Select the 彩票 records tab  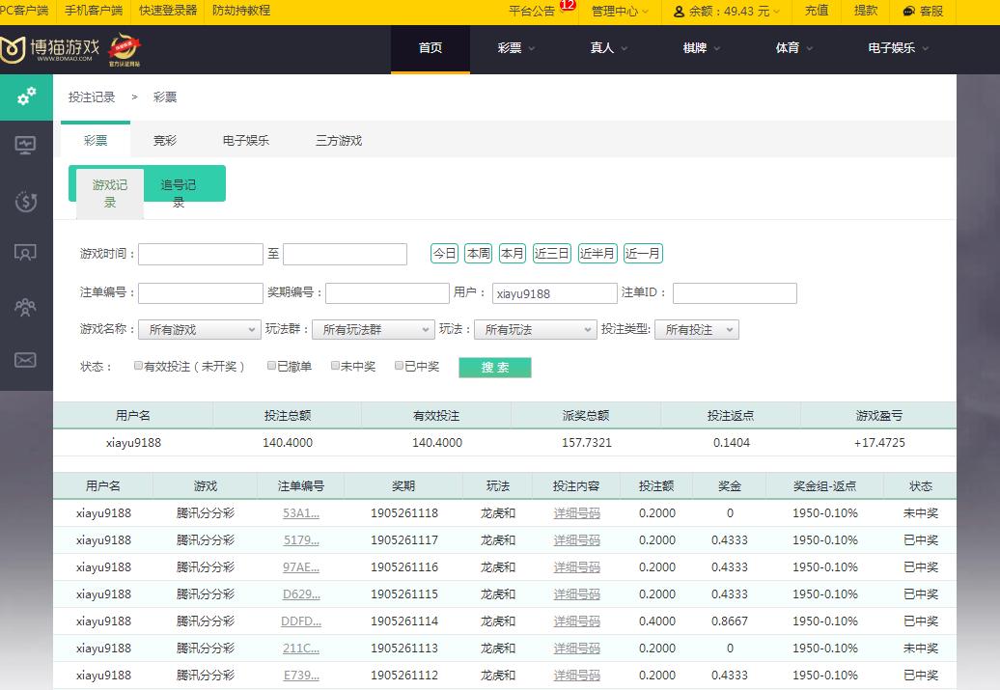coord(96,140)
